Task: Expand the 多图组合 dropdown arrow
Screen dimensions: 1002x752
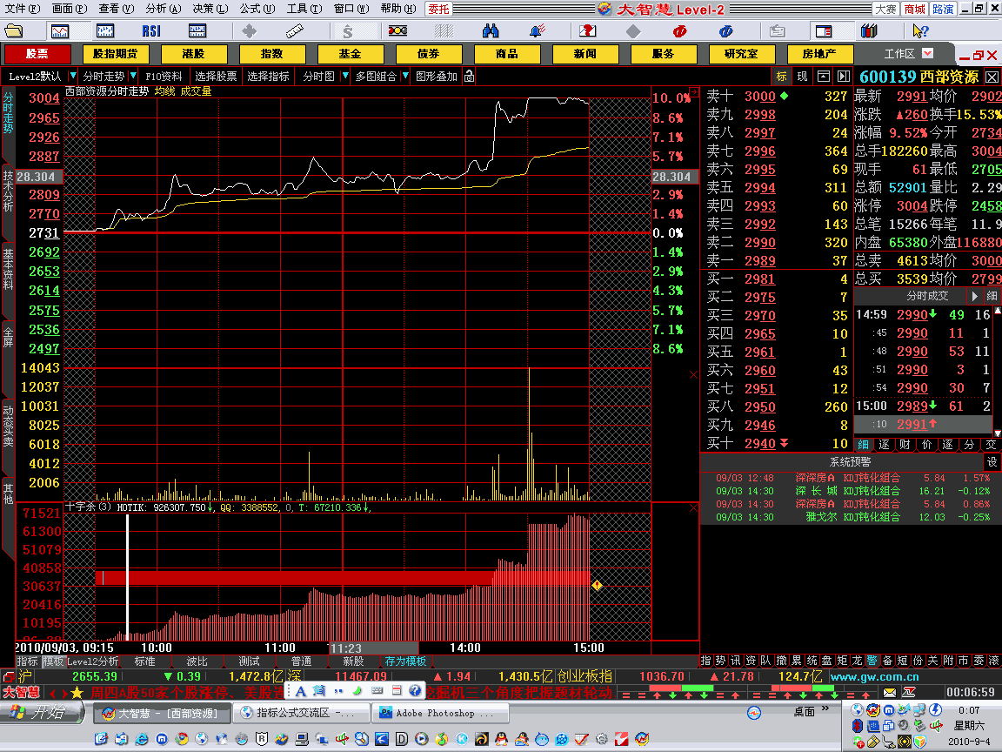Action: click(x=405, y=76)
